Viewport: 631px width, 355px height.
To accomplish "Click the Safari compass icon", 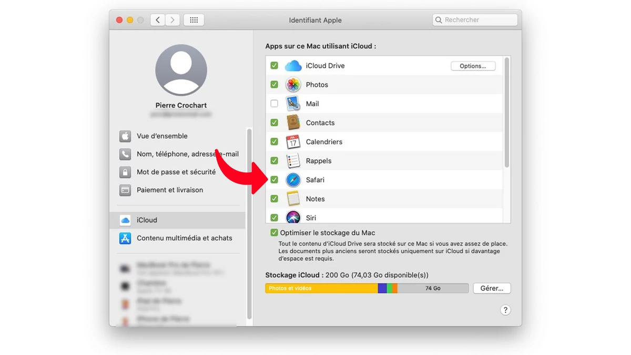I will coord(293,180).
